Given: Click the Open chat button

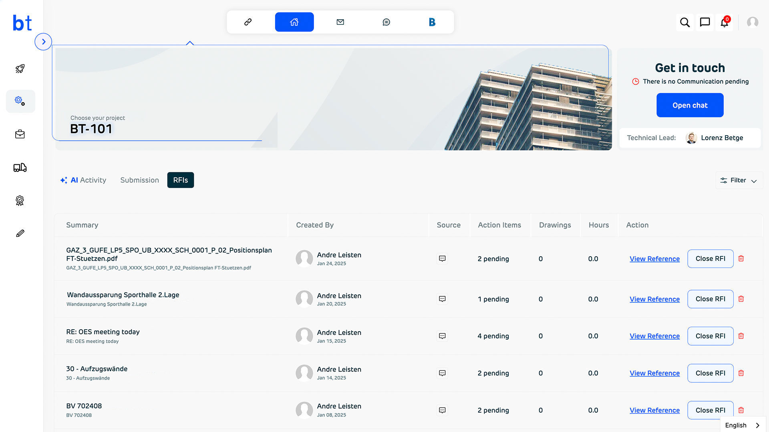Looking at the screenshot, I should pyautogui.click(x=690, y=105).
